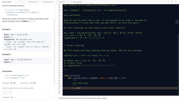Click the editor notes icon in the toolbar
The width and height of the screenshot is (179, 101).
(164, 2)
